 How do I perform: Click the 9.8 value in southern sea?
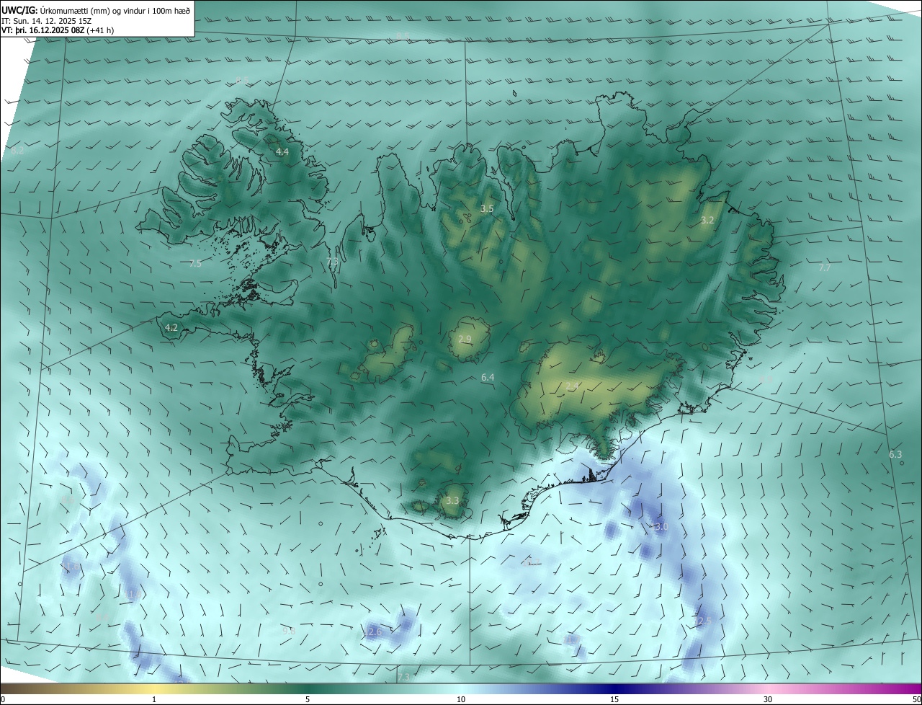(289, 631)
